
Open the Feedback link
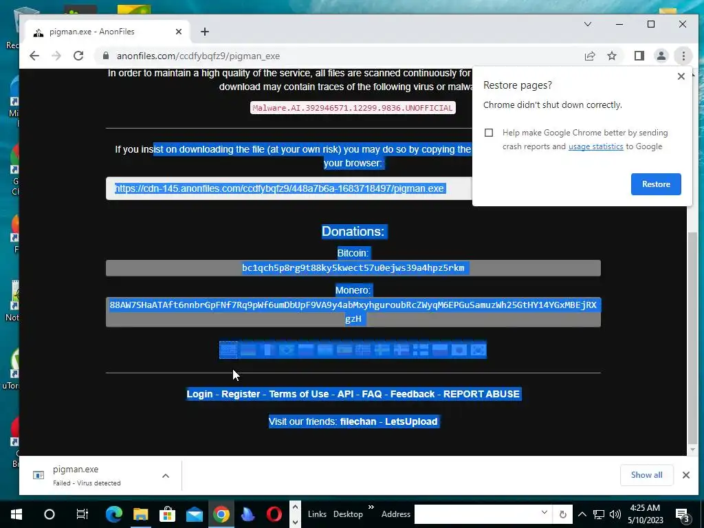(x=412, y=394)
